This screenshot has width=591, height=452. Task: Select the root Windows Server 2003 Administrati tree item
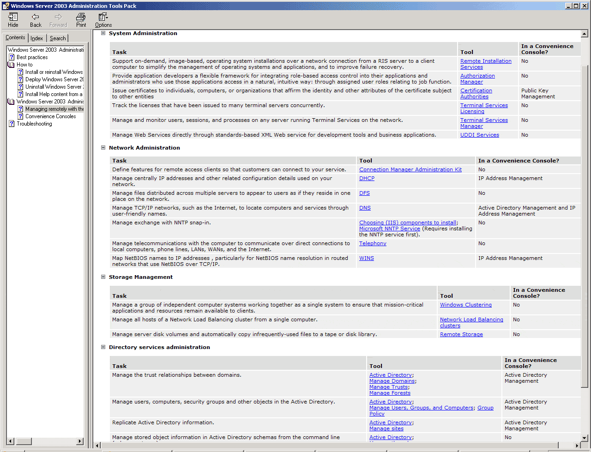[x=46, y=50]
